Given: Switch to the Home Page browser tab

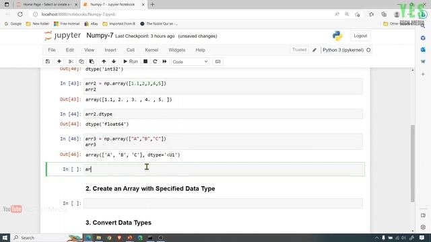Looking at the screenshot, I should [x=46, y=5].
